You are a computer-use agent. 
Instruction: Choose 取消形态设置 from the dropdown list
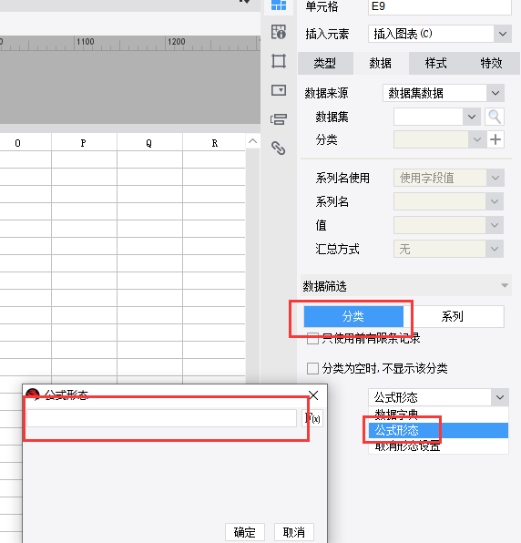pyautogui.click(x=438, y=446)
